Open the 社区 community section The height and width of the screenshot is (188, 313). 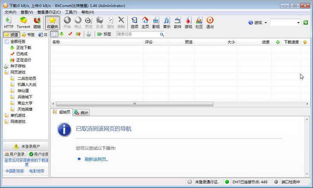[x=199, y=23]
